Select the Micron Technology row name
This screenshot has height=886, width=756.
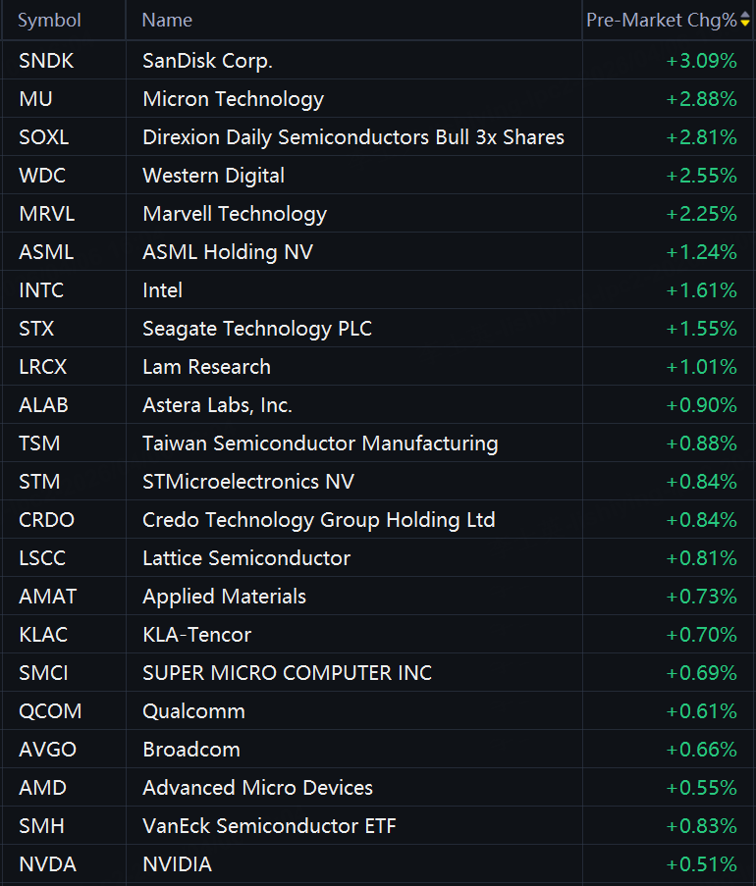[x=233, y=99]
